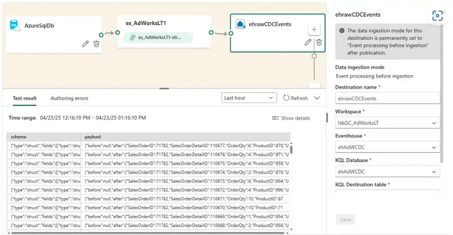453x235 pixels.
Task: Click the AzureSqlDb SQL database icon
Action: 15,26
